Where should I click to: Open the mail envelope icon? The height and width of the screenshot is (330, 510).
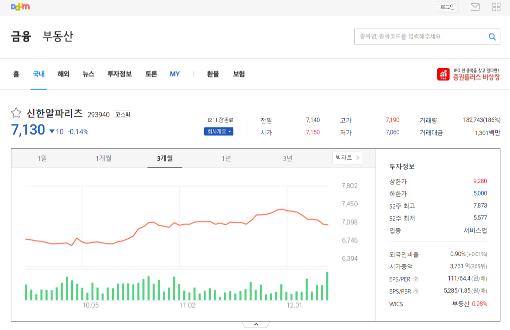[x=475, y=7]
